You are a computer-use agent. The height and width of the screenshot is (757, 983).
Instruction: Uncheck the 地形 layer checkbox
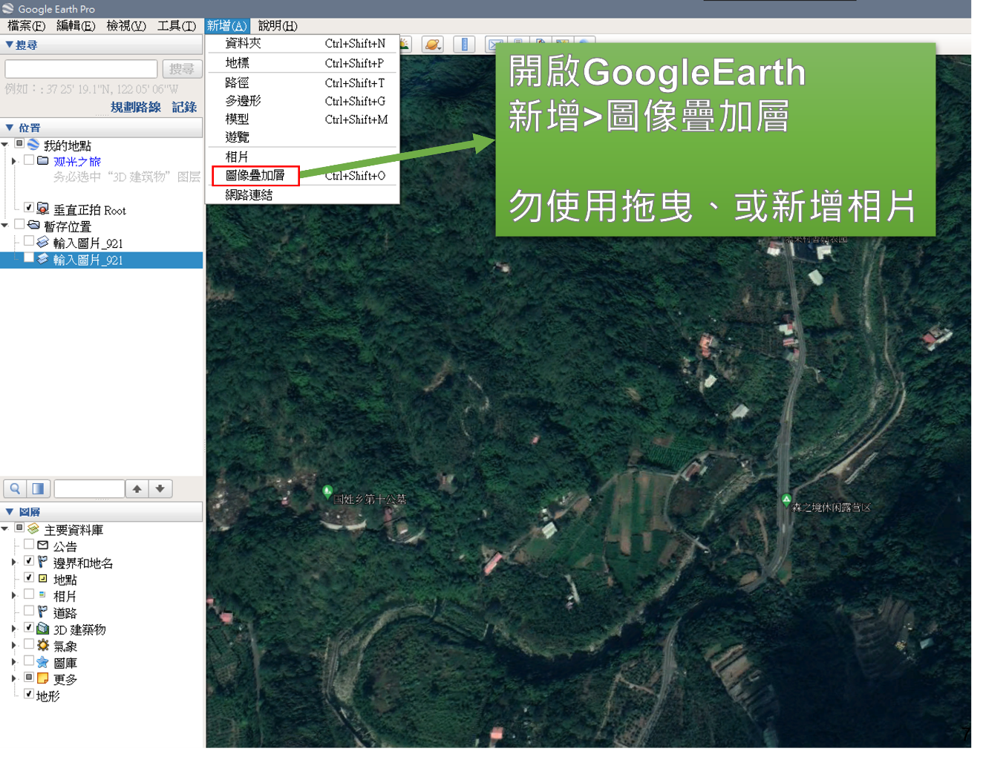[x=29, y=694]
